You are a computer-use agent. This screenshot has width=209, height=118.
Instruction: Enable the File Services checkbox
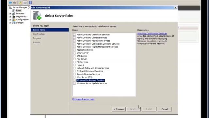tap(74, 62)
